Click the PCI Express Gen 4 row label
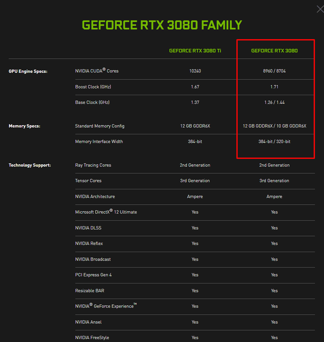 (x=94, y=275)
